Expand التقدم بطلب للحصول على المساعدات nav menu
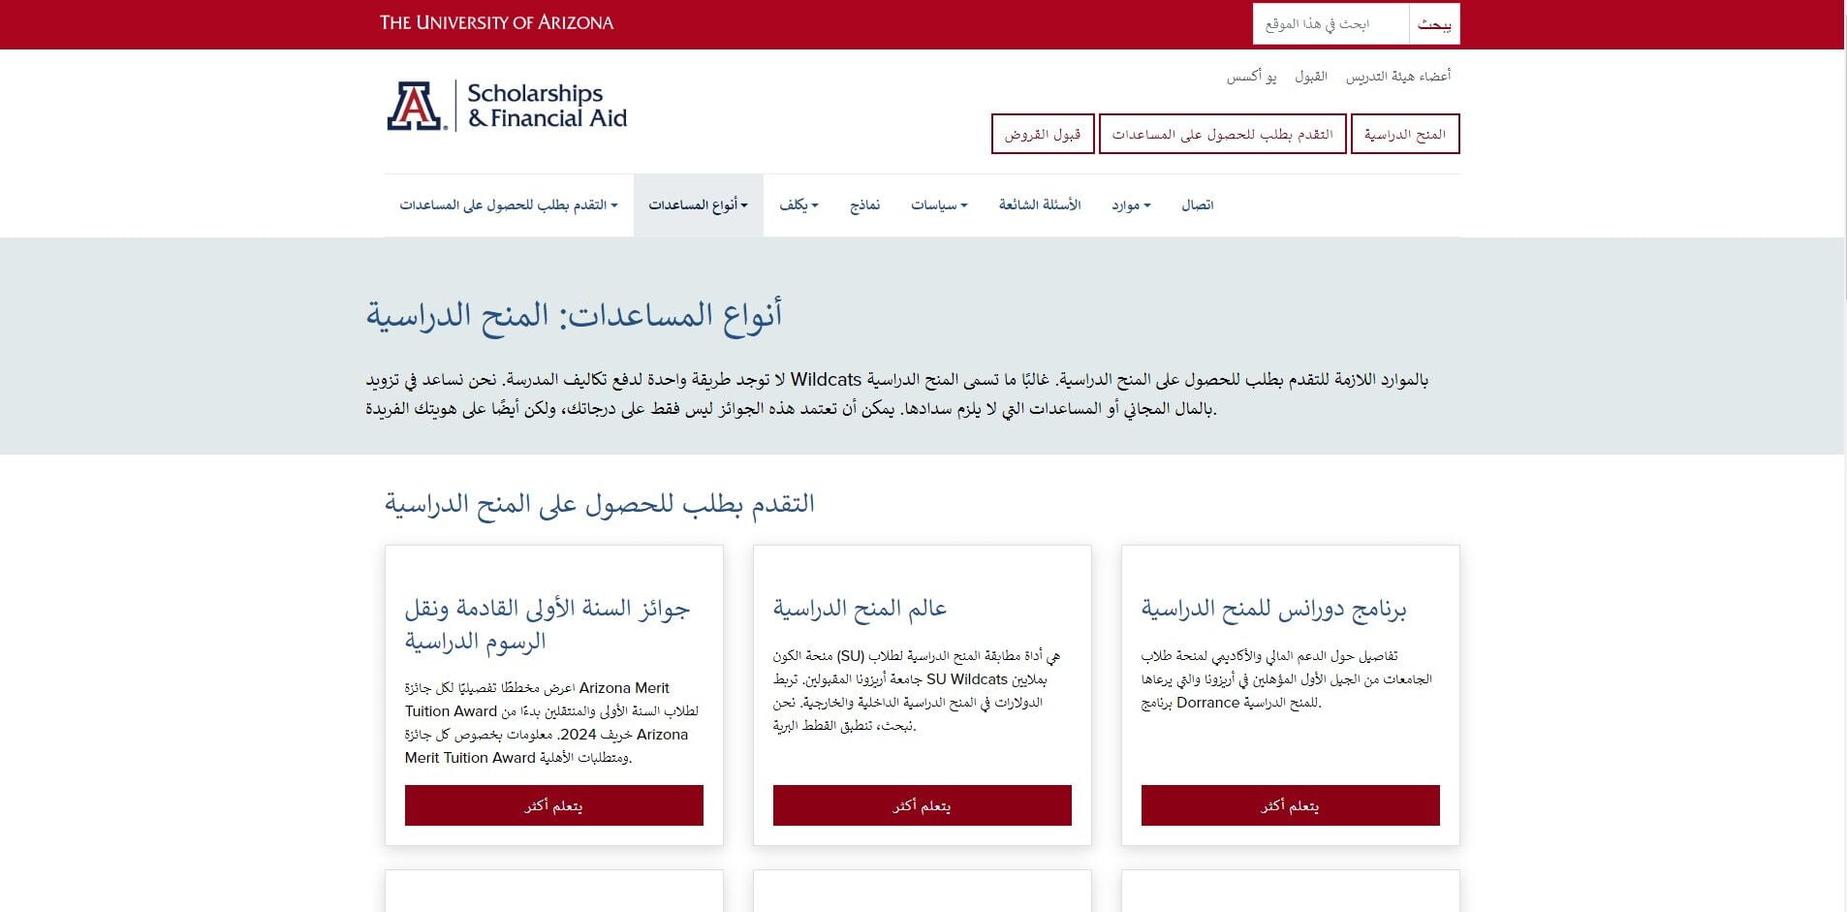Screen dimensions: 1847x912 [509, 205]
